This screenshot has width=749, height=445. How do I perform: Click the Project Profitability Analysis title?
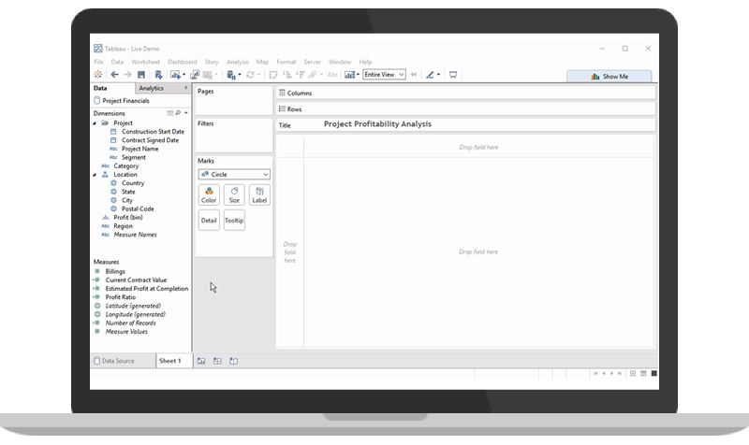(x=377, y=124)
